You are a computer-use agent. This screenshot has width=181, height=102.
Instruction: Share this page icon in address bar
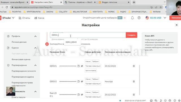point(156,7)
